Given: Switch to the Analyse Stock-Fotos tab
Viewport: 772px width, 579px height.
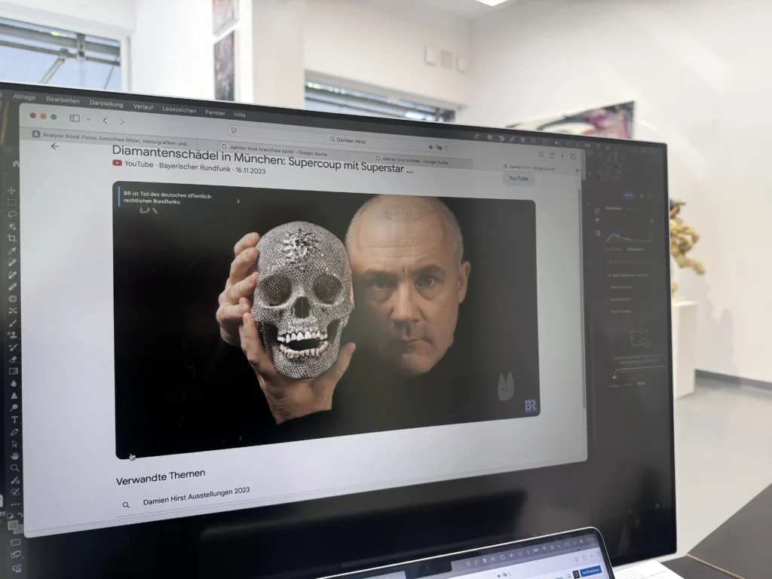Looking at the screenshot, I should [x=112, y=139].
